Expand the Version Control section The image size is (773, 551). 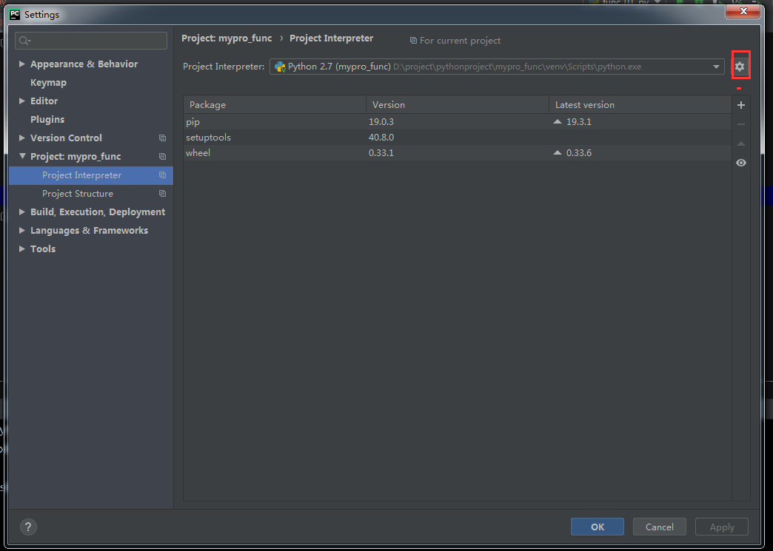[21, 138]
